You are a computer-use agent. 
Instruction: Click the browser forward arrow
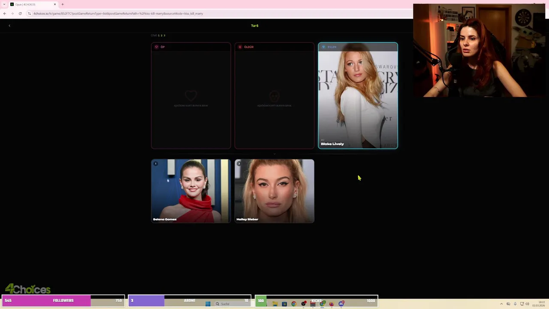[x=12, y=13]
